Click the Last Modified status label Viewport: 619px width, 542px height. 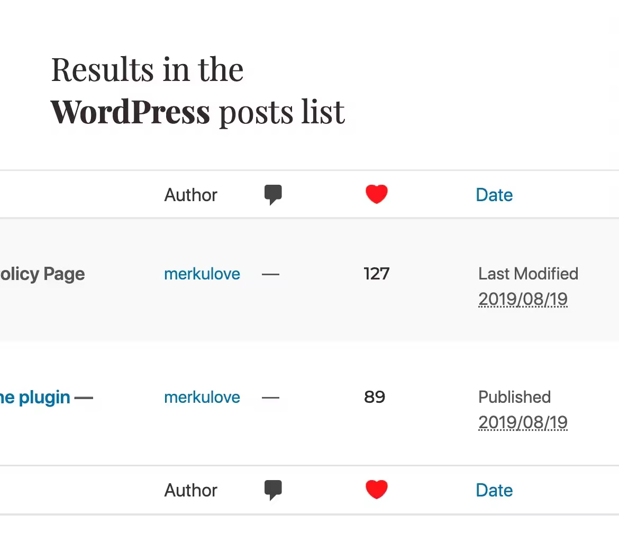point(528,274)
